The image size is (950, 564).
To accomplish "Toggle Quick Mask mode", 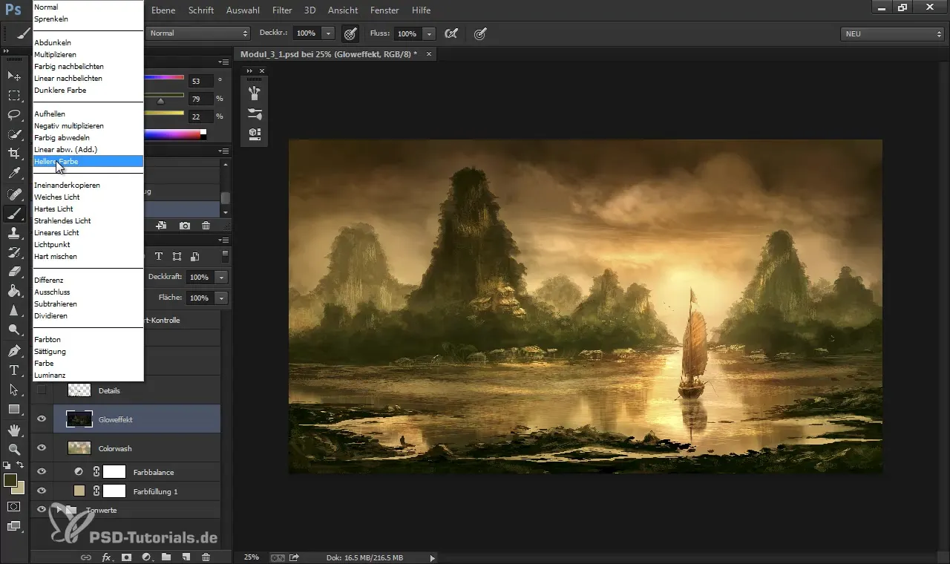I will (14, 506).
